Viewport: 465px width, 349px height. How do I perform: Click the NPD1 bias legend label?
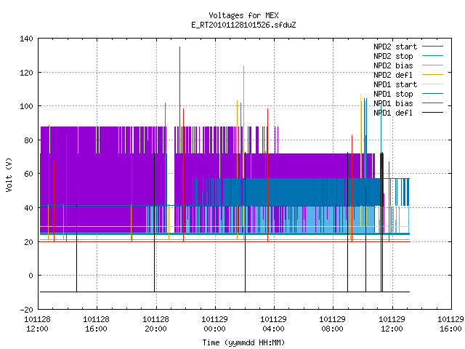click(x=393, y=103)
